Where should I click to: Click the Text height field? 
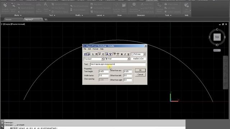click(103, 71)
